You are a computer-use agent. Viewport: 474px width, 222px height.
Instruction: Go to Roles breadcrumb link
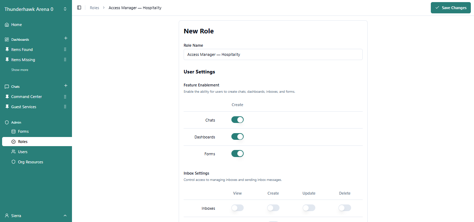tap(94, 8)
